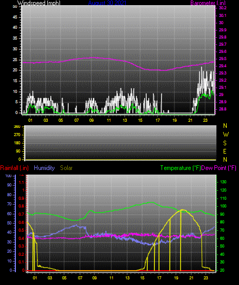Screen dimensions: 239x285
Task: Click the 25 value on windspeed axis
Action: click(x=15, y=60)
